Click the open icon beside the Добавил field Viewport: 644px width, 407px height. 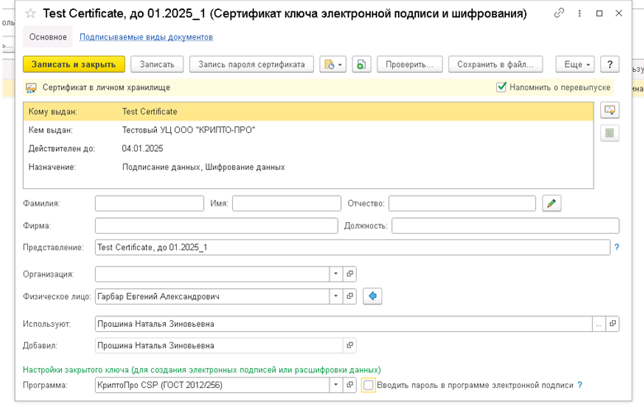(350, 345)
